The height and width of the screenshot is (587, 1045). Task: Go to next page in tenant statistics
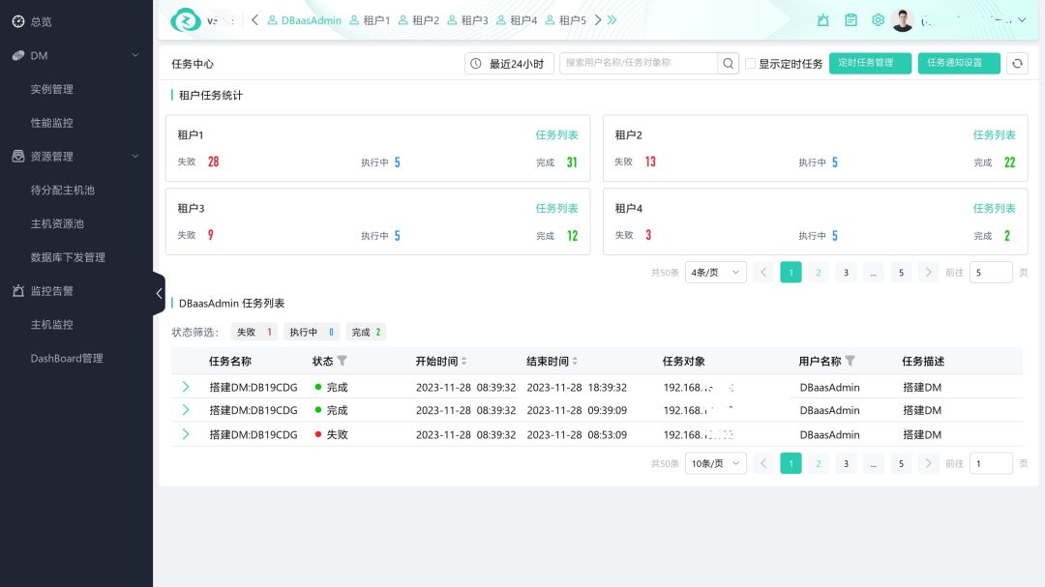click(928, 272)
